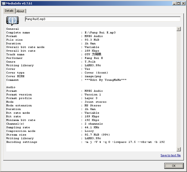This screenshot has height=172, width=187.
Task: Click the file name field showing Fang Rui E.mp3
Action: [x=103, y=19]
